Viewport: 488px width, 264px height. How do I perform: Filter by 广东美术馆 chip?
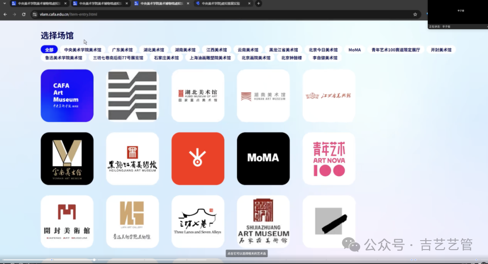[122, 50]
